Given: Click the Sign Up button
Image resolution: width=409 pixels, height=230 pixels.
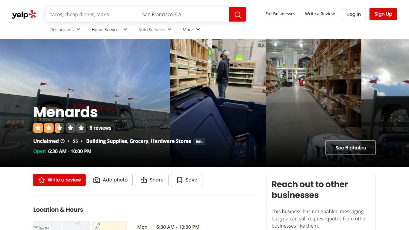Looking at the screenshot, I should 383,14.
